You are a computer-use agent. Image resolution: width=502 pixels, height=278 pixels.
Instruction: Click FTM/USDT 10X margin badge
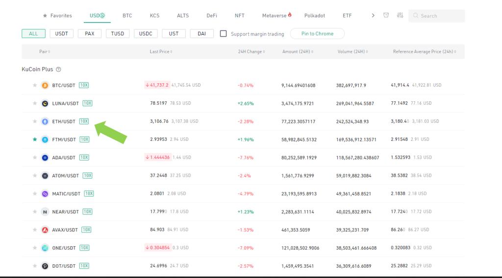(84, 139)
